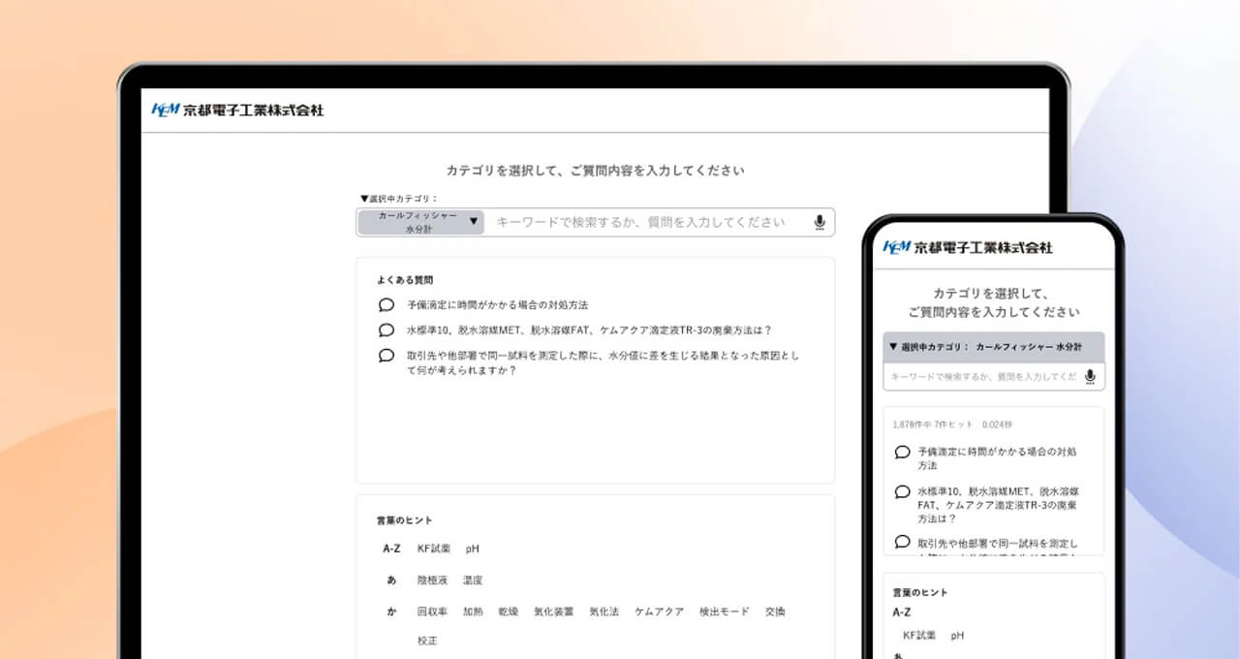The height and width of the screenshot is (659, 1240).
Task: Click the ケムアクア keyword hint
Action: (x=658, y=612)
